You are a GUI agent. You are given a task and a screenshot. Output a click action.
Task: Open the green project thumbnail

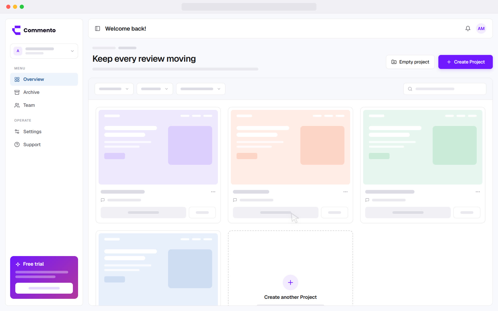pyautogui.click(x=423, y=147)
